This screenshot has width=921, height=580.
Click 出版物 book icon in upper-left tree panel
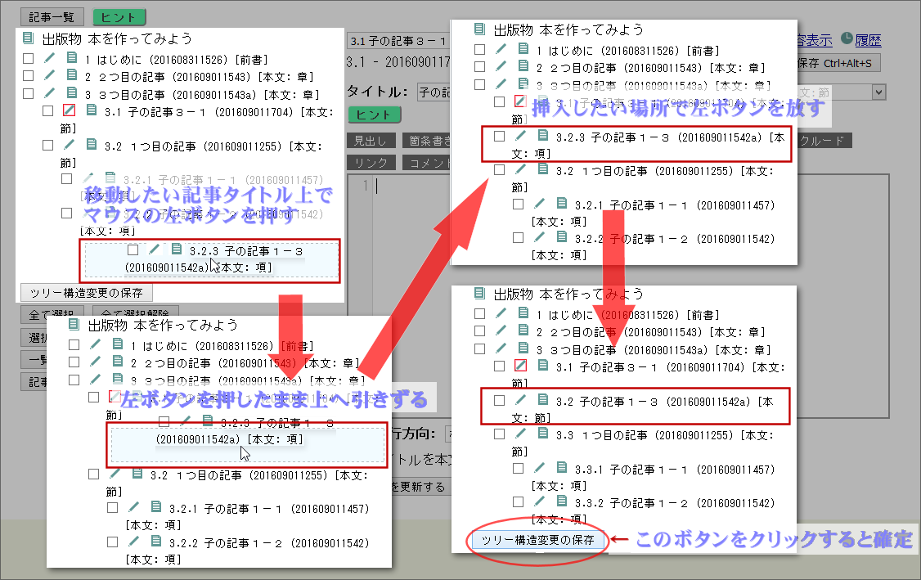(28, 38)
